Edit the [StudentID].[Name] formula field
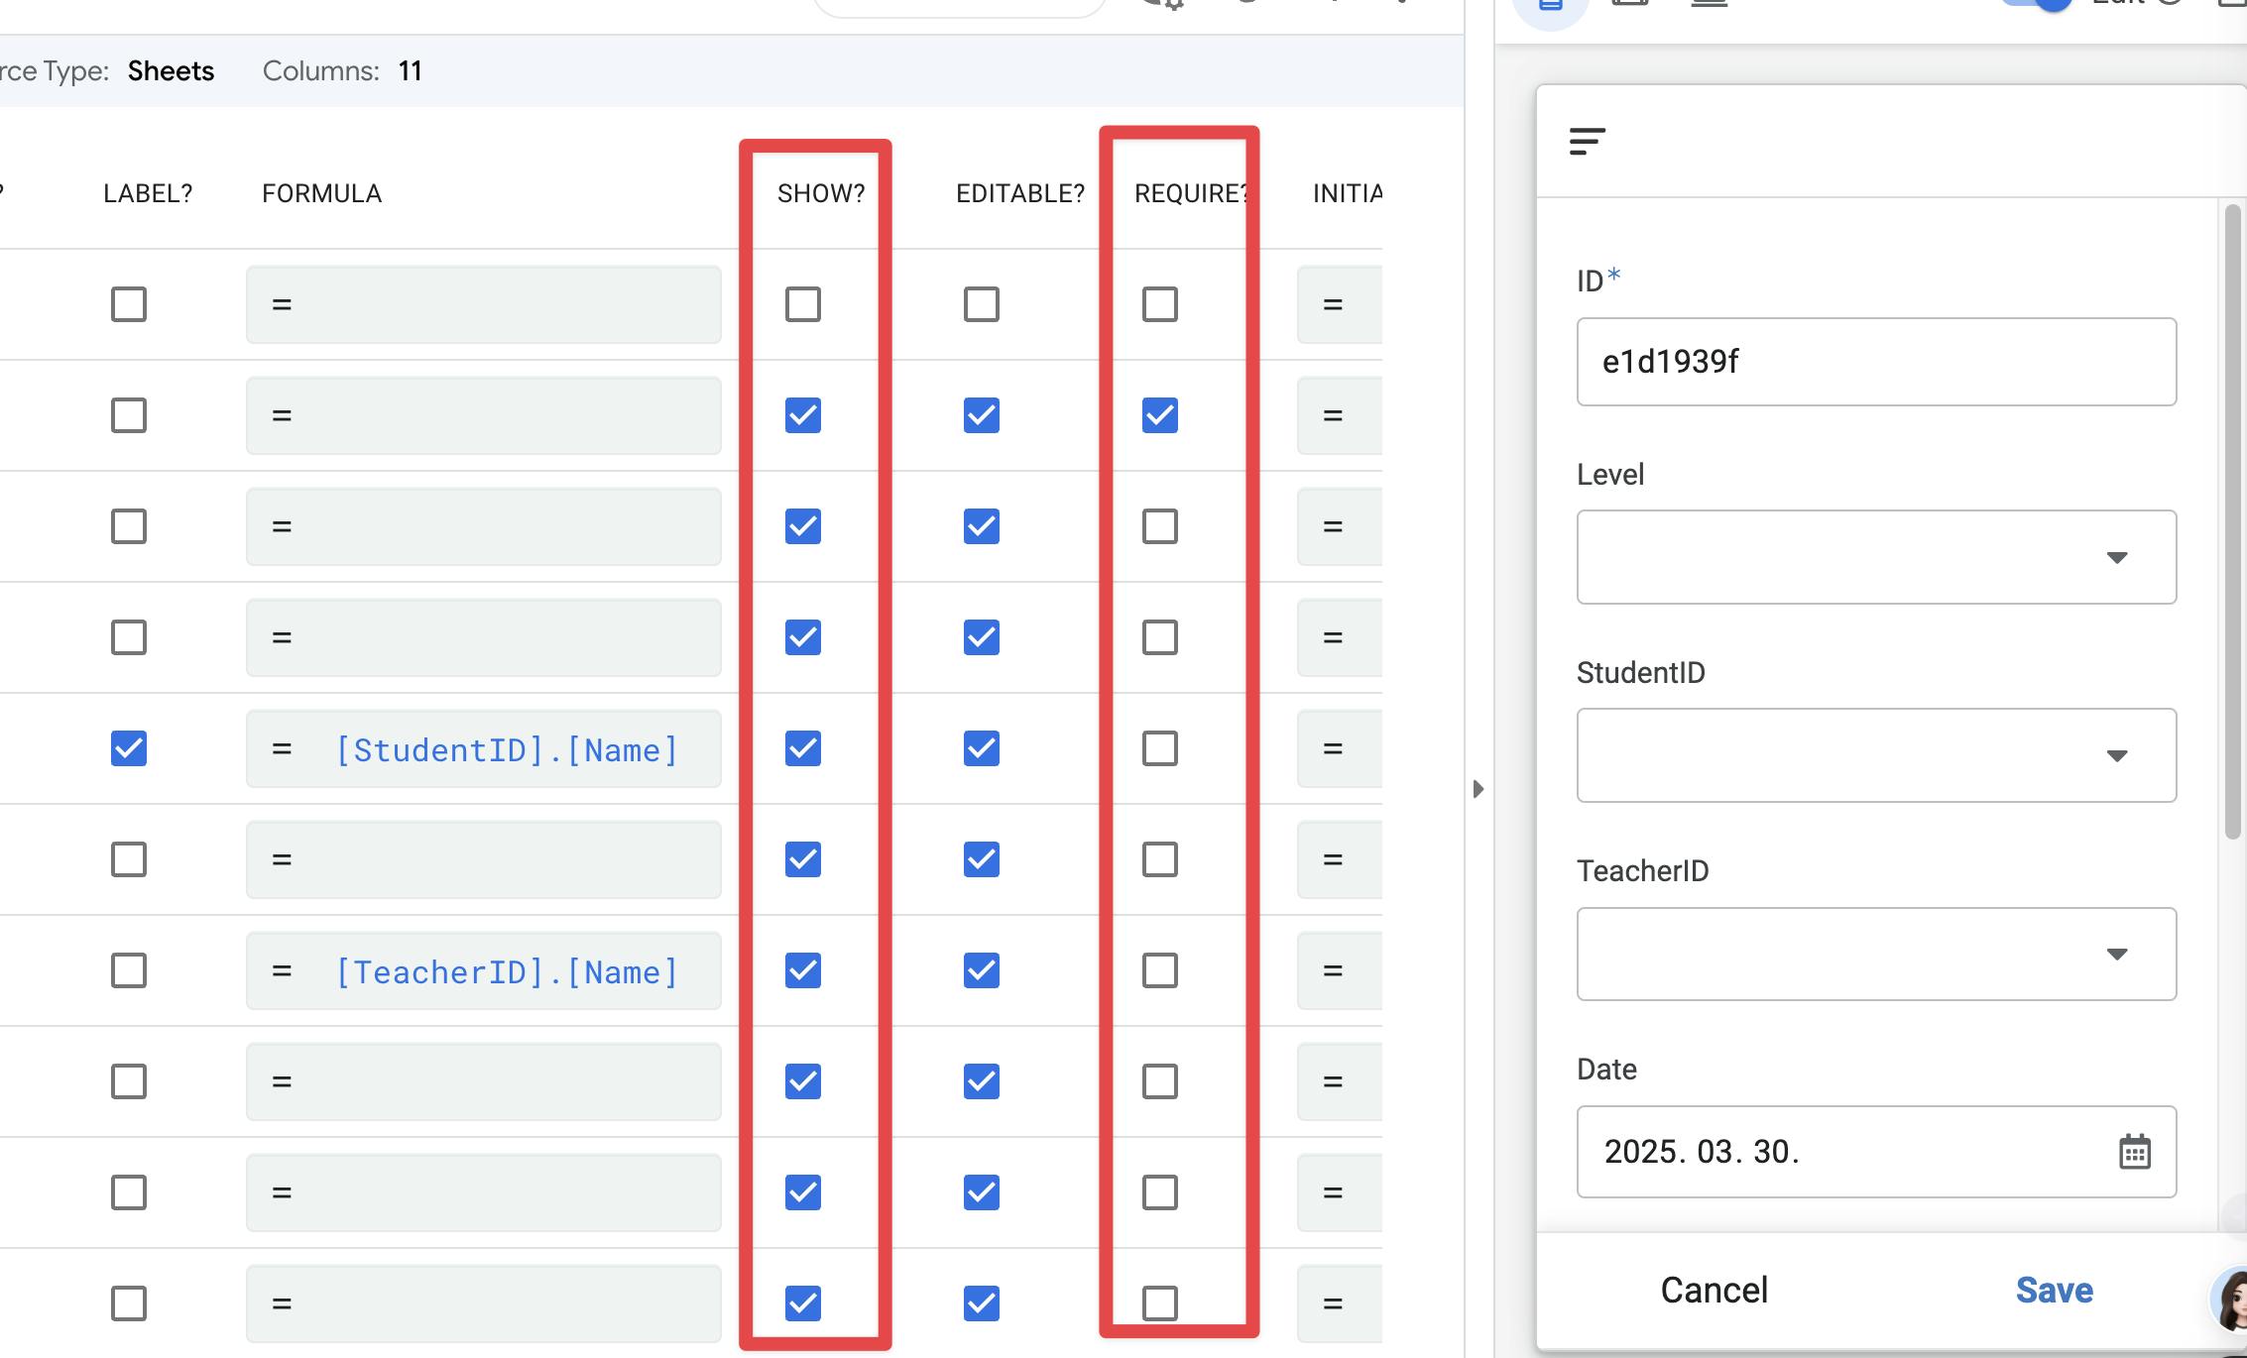The width and height of the screenshot is (2247, 1358). click(506, 750)
